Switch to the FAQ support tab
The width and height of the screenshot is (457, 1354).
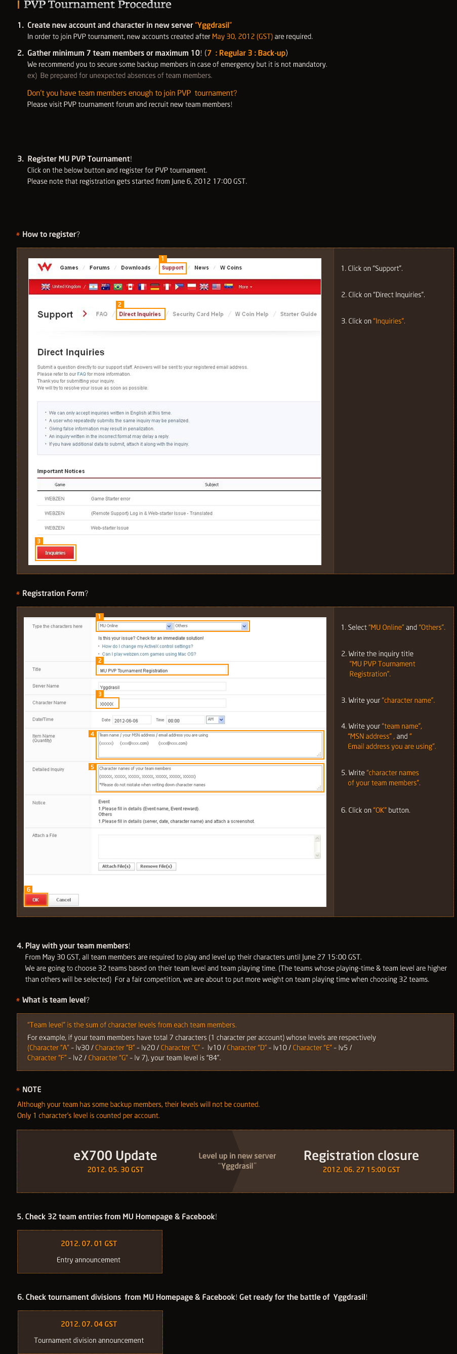(x=101, y=314)
